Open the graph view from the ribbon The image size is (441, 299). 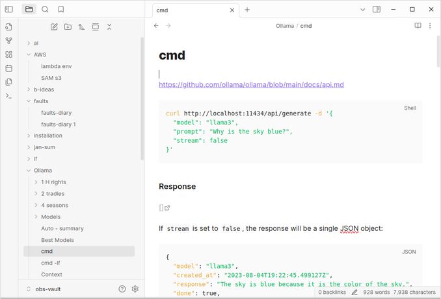(x=8, y=40)
